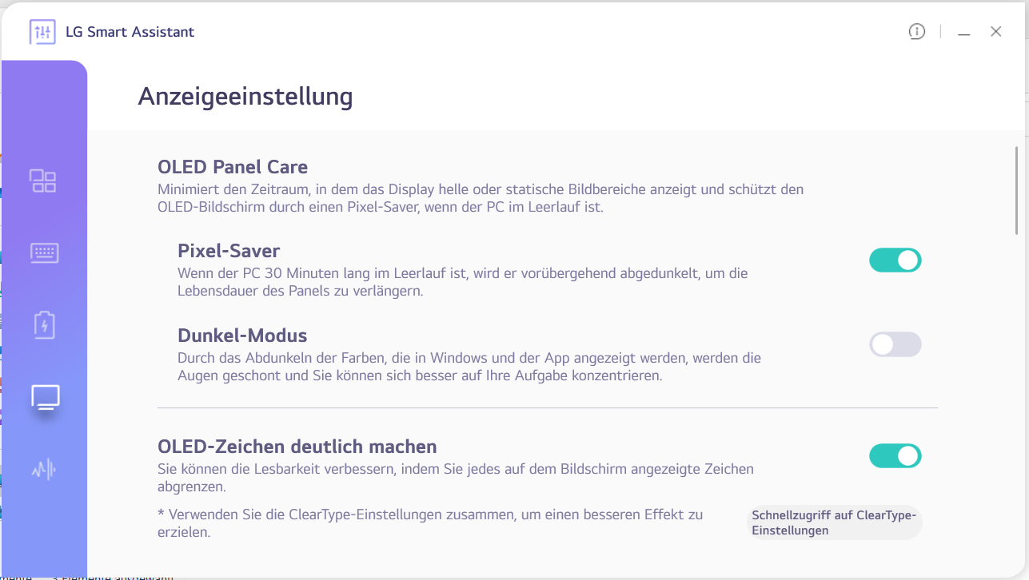Click the Dunkel-Modus label text

click(x=242, y=335)
